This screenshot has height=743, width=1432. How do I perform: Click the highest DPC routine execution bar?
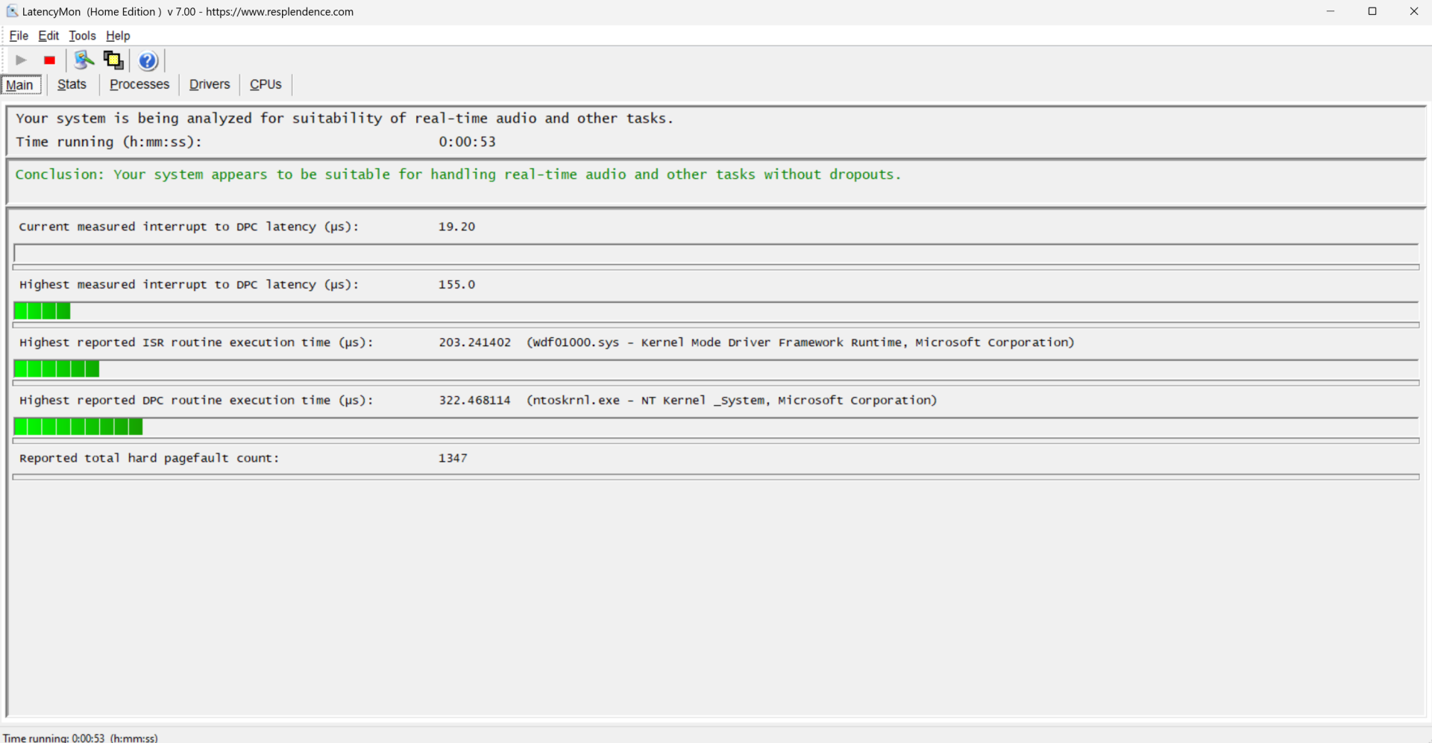[x=716, y=427]
